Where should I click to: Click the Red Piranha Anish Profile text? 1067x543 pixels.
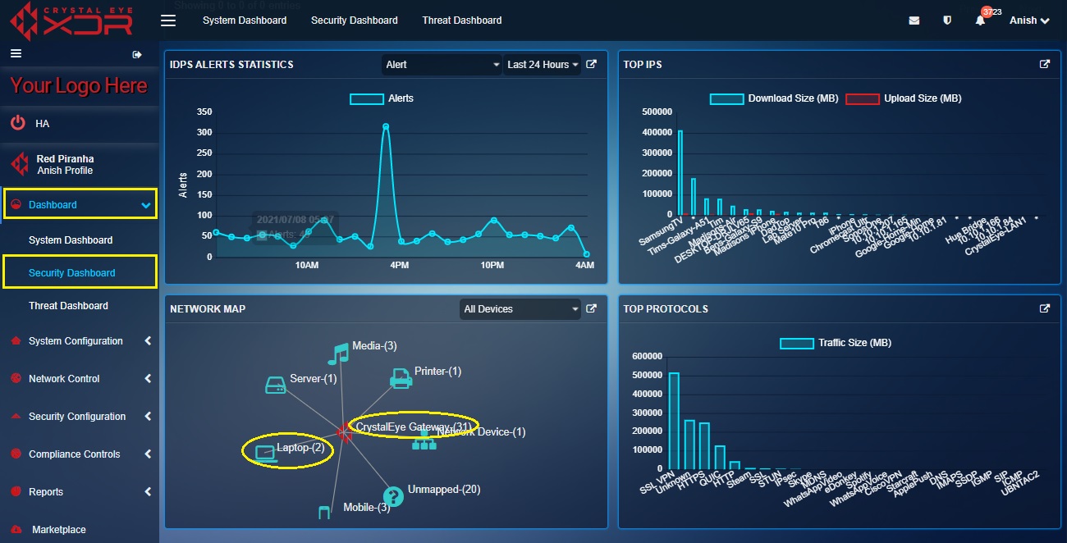[x=65, y=165]
